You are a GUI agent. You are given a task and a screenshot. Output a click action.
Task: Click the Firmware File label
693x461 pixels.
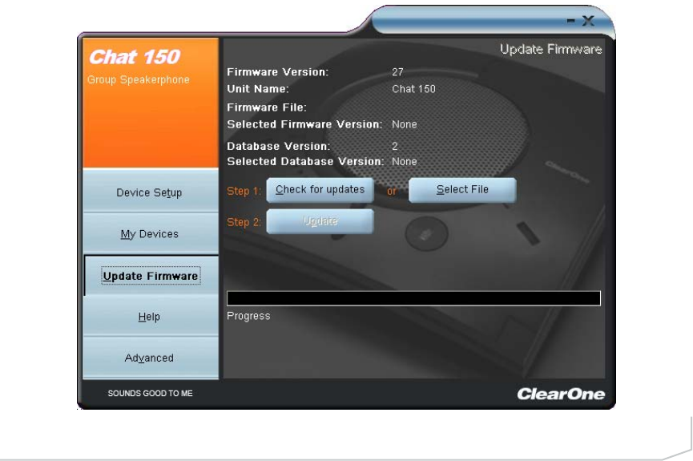pos(267,107)
